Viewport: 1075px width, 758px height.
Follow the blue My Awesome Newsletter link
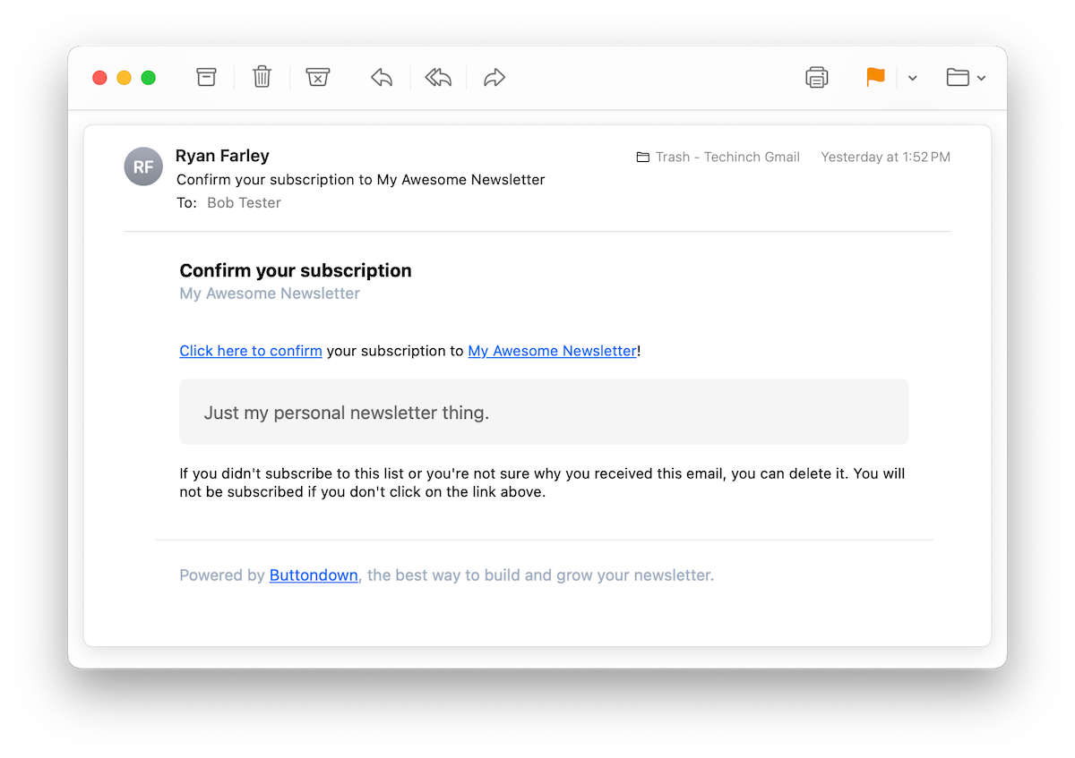[552, 351]
